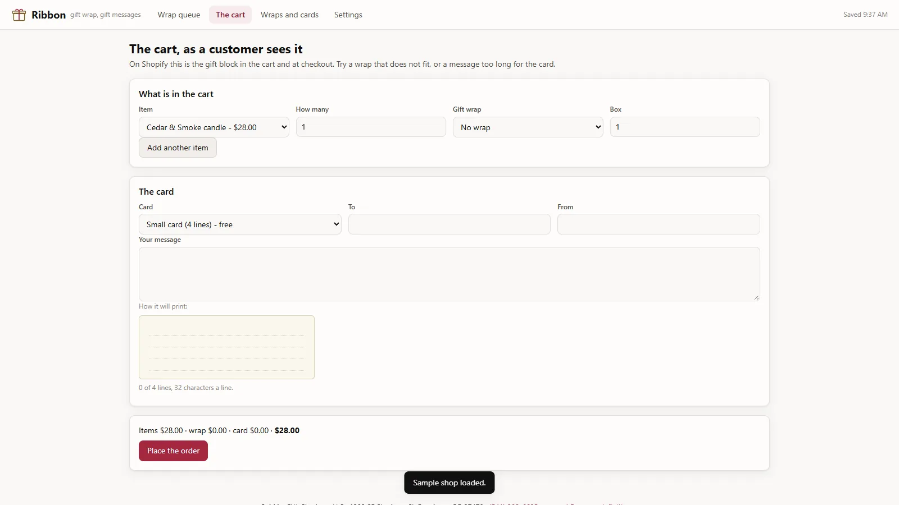
Task: Click the Ribbon gift box logo icon
Action: pyautogui.click(x=19, y=15)
